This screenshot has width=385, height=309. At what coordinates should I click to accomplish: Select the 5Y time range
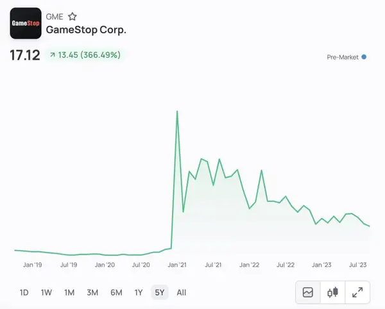coord(159,292)
